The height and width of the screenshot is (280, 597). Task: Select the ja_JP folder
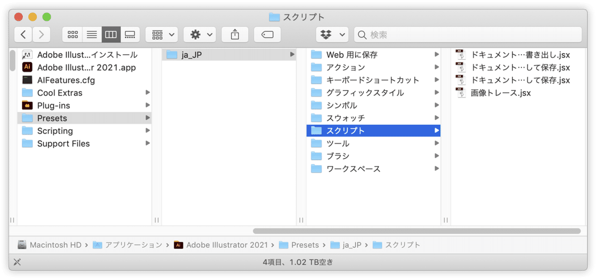coord(229,55)
